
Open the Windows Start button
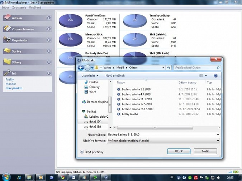click(x=6, y=177)
